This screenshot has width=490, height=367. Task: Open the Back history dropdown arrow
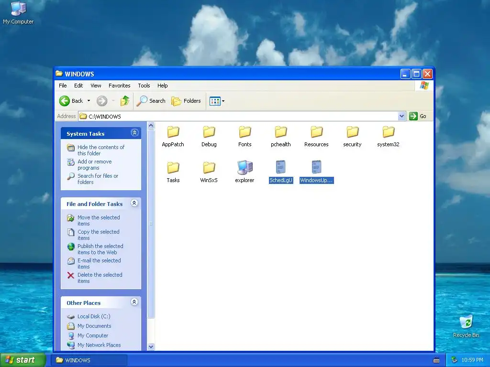click(x=89, y=101)
